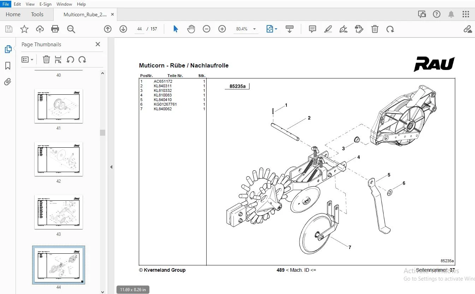This screenshot has width=475, height=294.
Task: Upload the document to cloud storage
Action: pyautogui.click(x=40, y=29)
